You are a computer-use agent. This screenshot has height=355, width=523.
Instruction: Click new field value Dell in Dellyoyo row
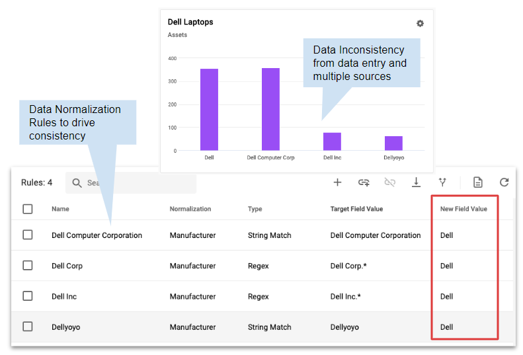point(446,327)
